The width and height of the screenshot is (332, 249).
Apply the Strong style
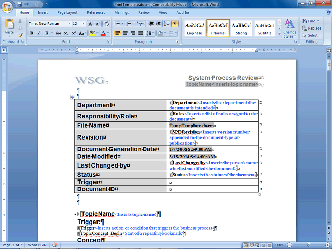click(x=241, y=29)
